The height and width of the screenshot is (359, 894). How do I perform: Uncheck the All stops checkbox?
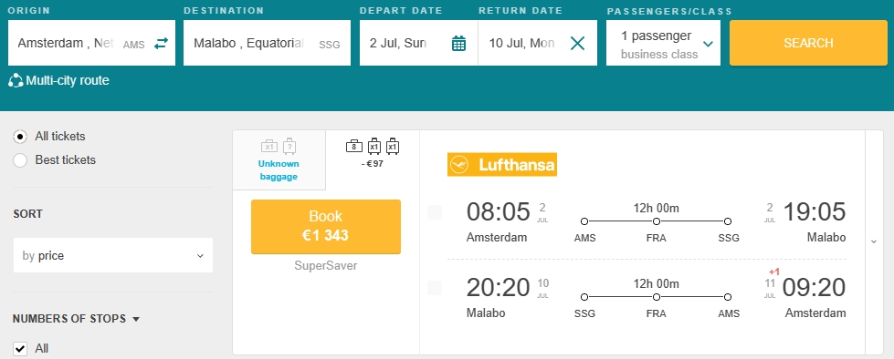point(20,349)
